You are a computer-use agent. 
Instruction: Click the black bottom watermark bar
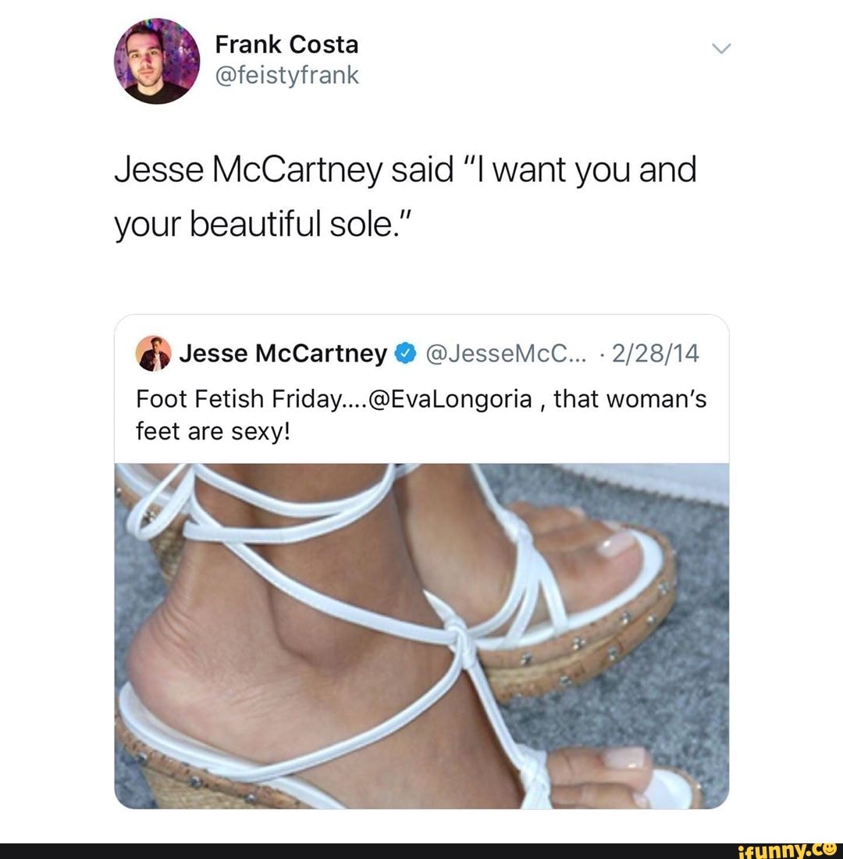tap(421, 850)
